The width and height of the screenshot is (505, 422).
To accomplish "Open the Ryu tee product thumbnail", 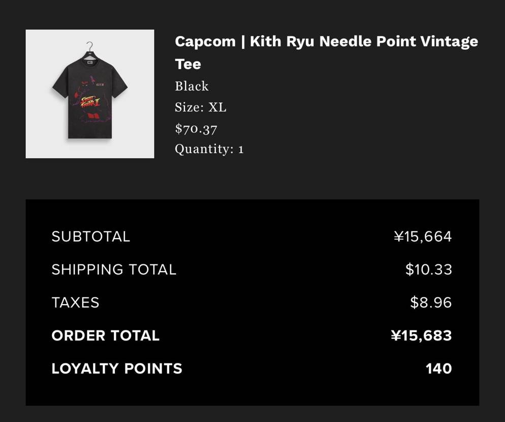I will [90, 94].
